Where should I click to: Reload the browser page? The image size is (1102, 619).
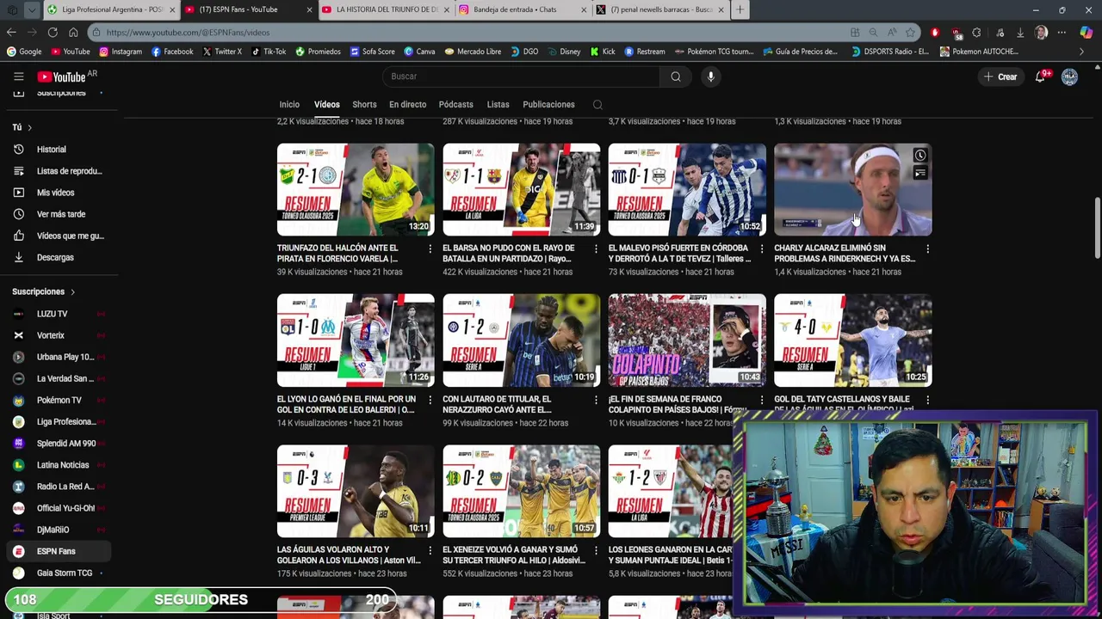coord(53,33)
